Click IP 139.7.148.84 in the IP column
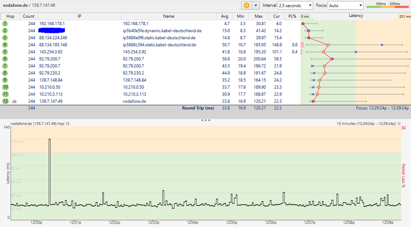This screenshot has width=411, height=227. click(x=51, y=80)
